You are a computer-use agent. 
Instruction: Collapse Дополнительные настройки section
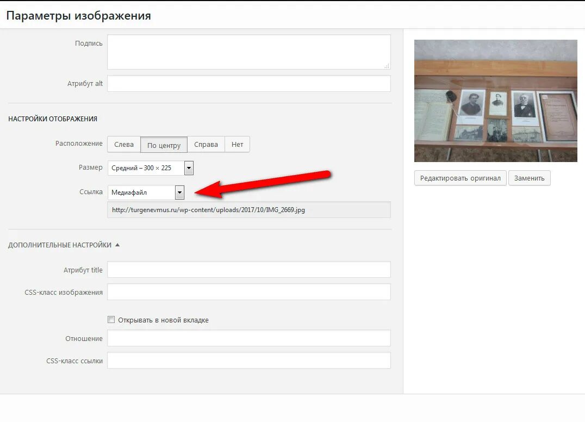click(x=64, y=245)
